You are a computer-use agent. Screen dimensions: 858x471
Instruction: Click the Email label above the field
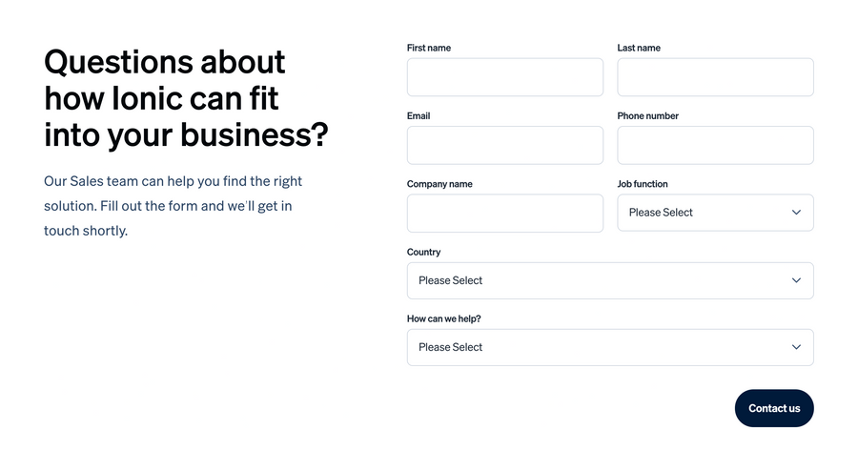click(x=419, y=116)
